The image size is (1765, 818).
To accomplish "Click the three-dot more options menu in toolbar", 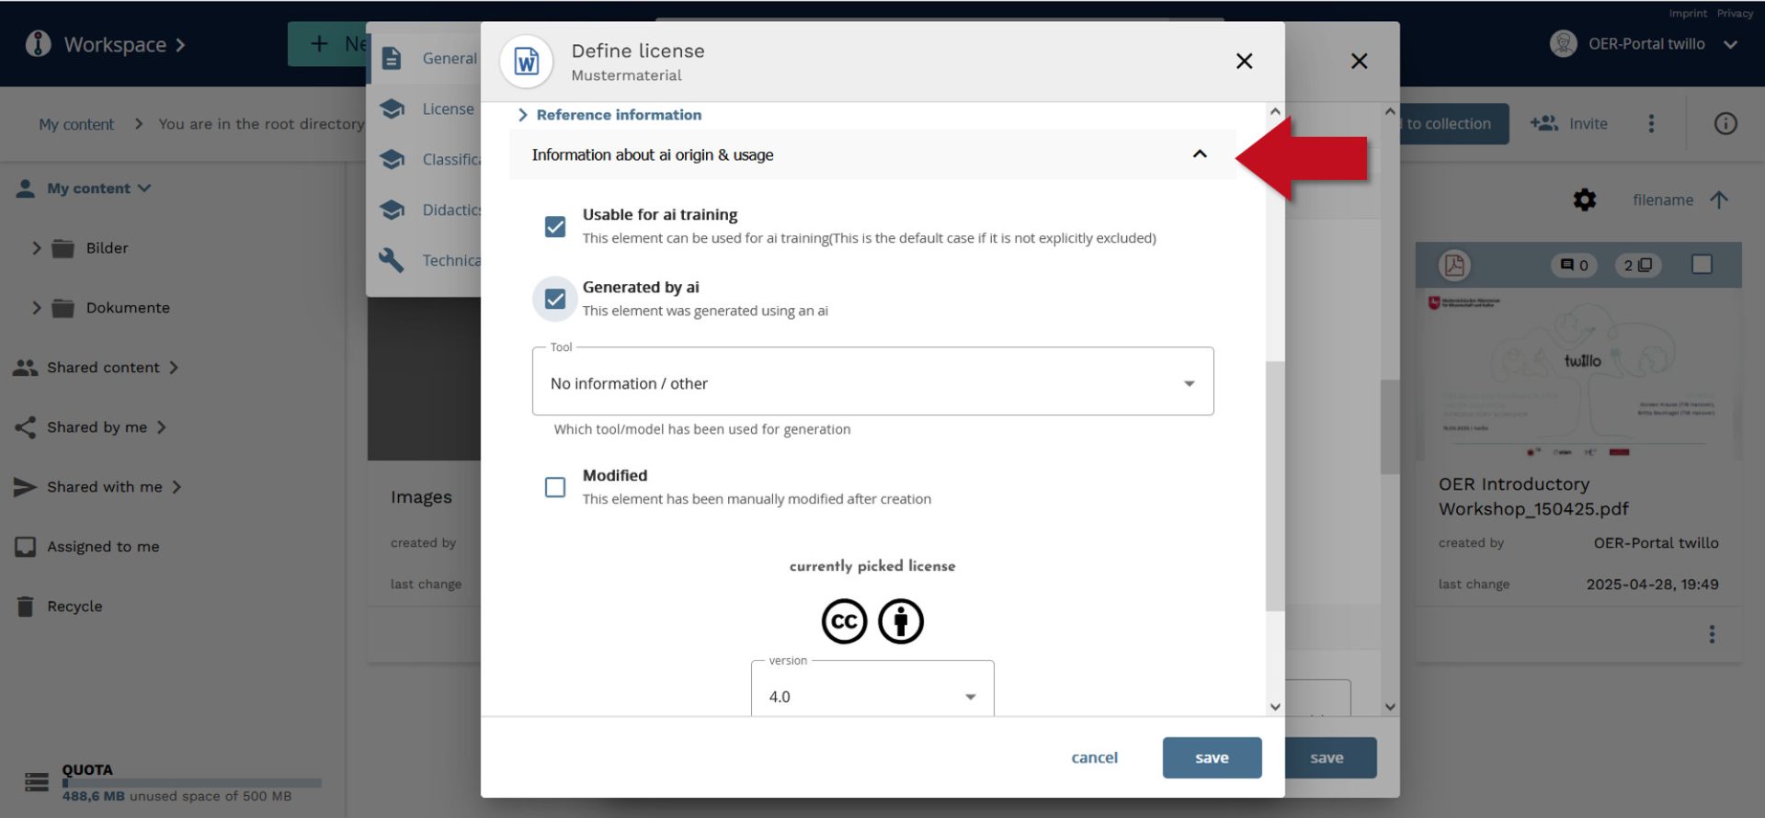I will (1651, 124).
